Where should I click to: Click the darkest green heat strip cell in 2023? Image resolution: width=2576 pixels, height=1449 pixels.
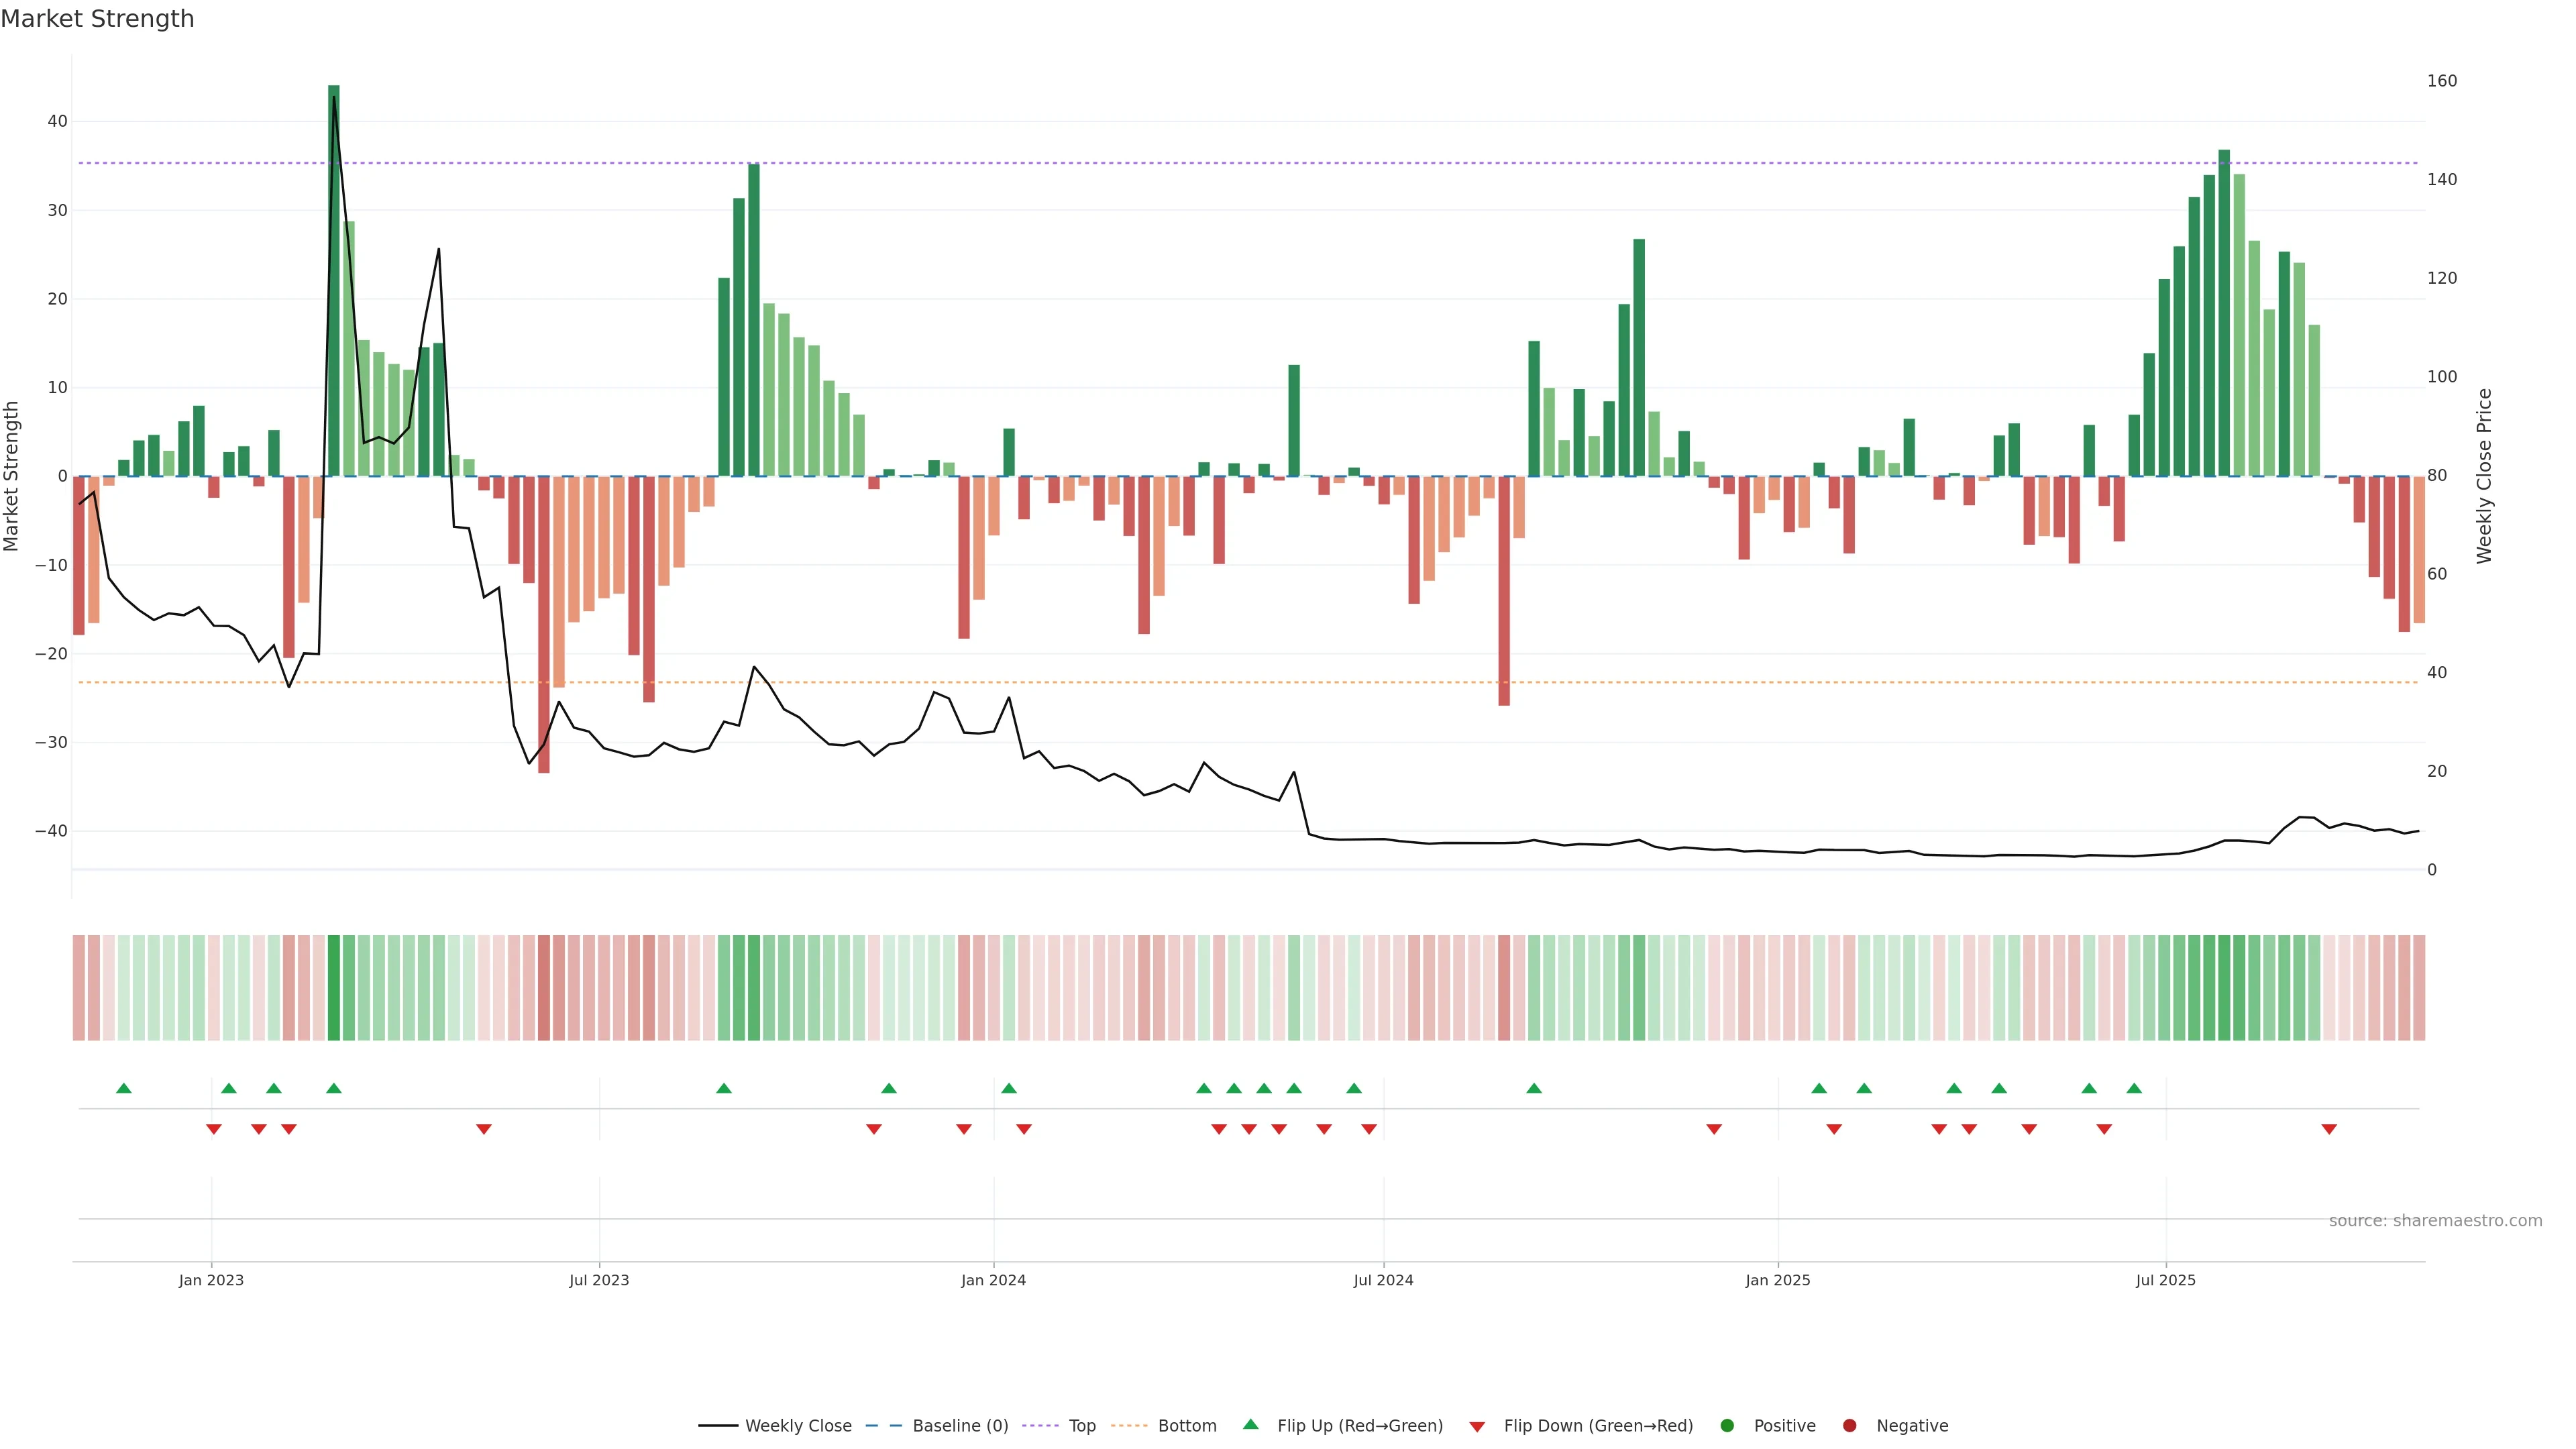click(334, 988)
